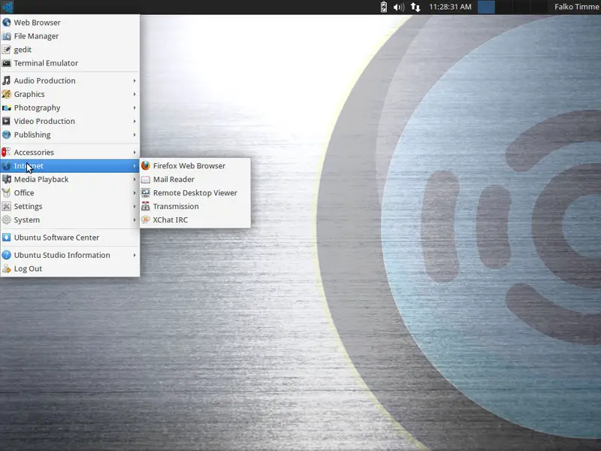
Task: Click the Firefox logo icon in submenu
Action: 146,165
